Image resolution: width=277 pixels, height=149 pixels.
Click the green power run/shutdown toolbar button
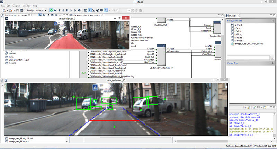pyautogui.click(x=51, y=11)
